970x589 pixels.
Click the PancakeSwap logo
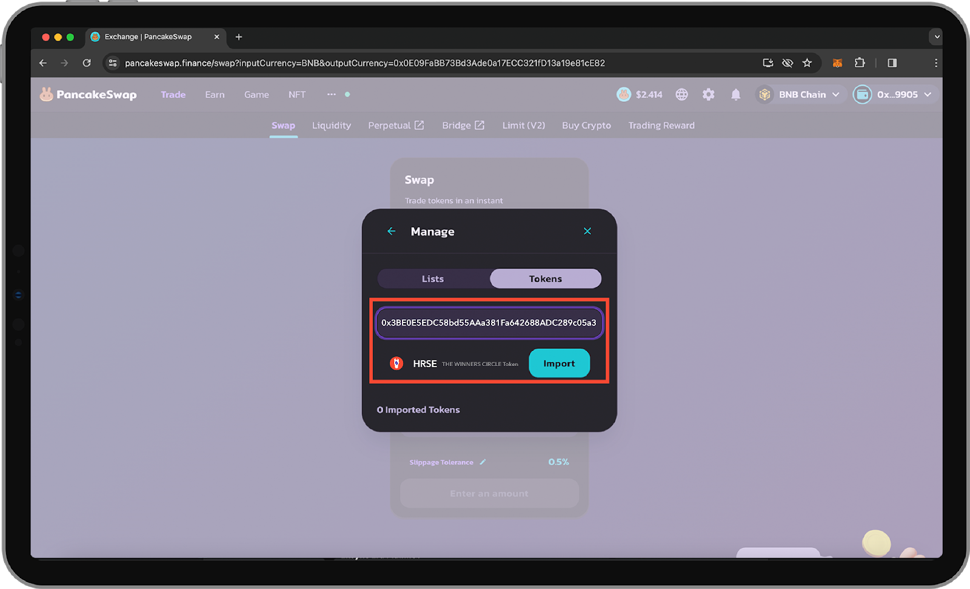(x=89, y=95)
